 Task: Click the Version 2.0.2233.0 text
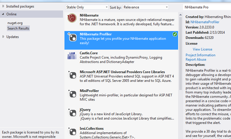pyautogui.click(x=200, y=27)
